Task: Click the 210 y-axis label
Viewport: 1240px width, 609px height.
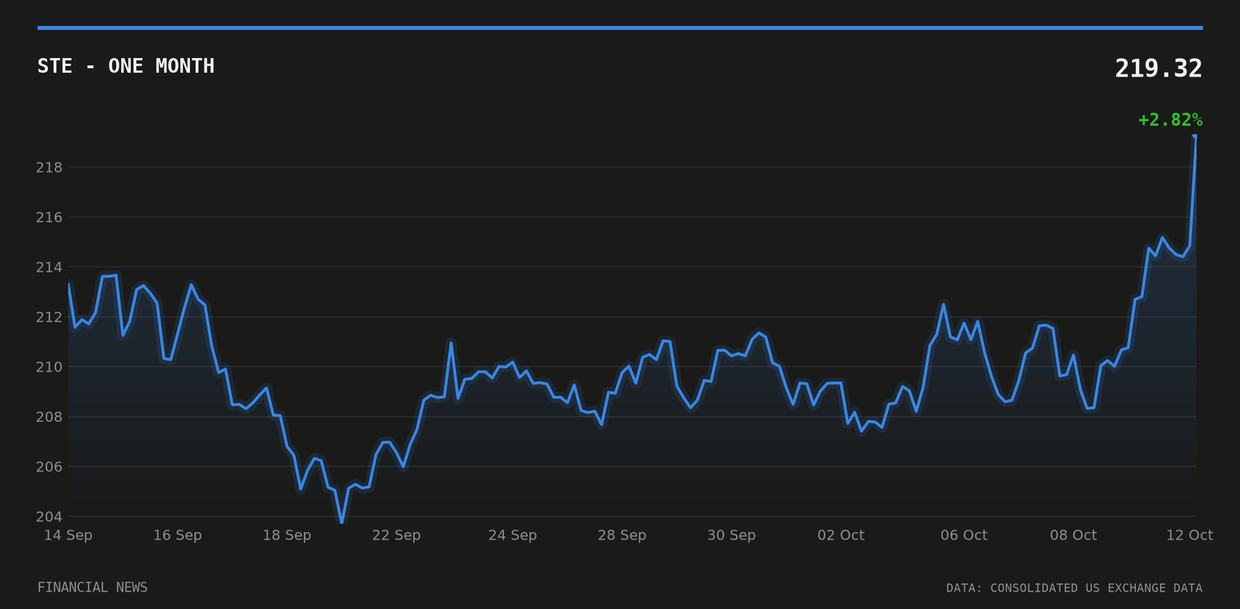Action: 49,367
